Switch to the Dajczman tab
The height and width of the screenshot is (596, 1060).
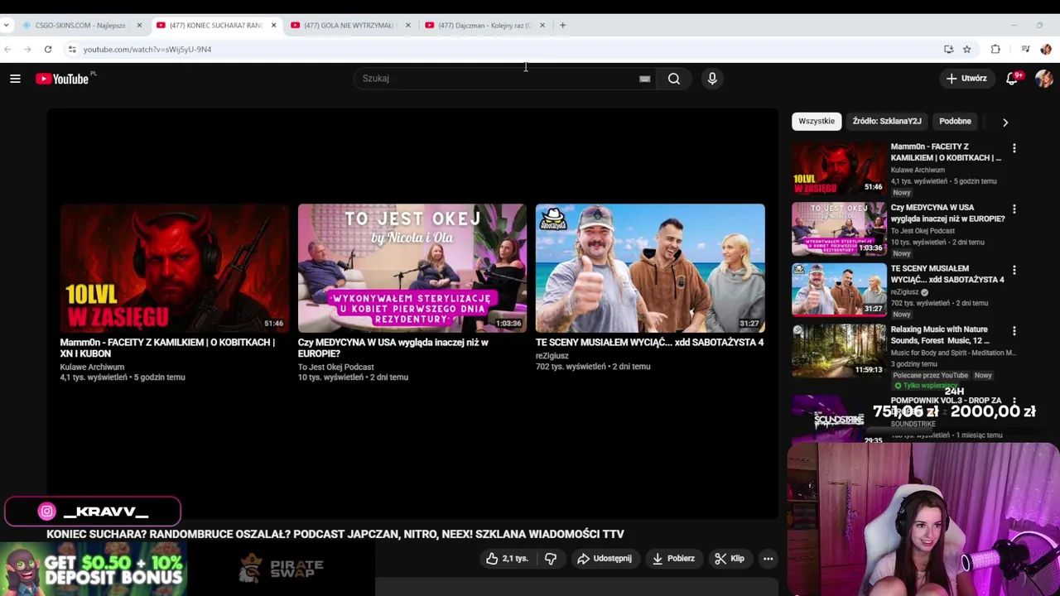click(483, 25)
